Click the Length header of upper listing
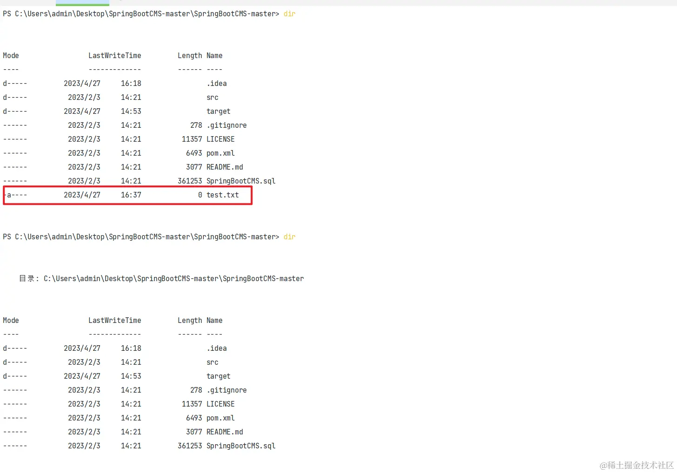 pyautogui.click(x=190, y=56)
